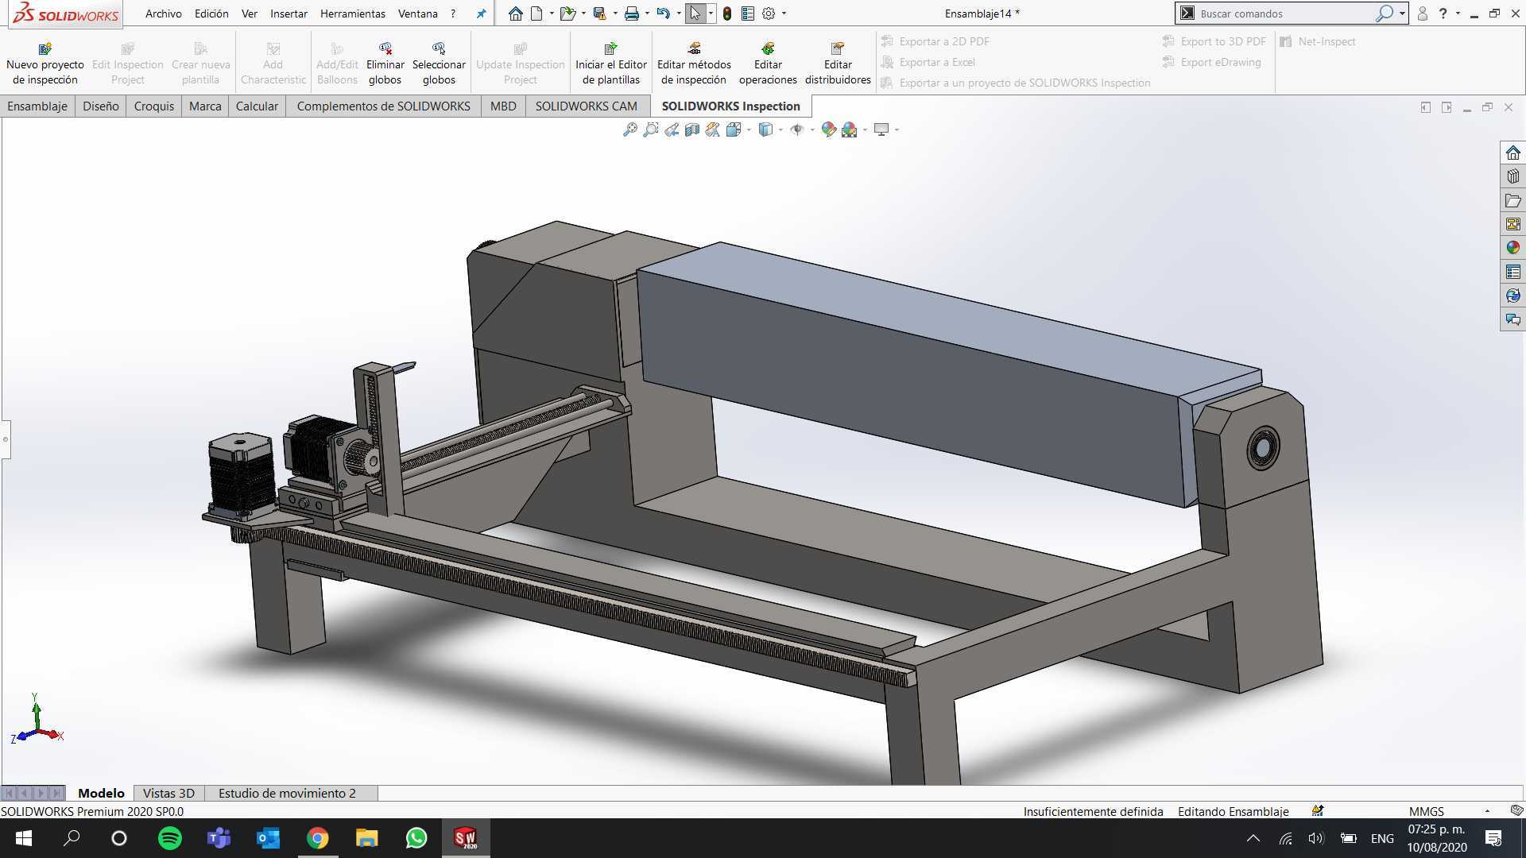Click the Editar distribuidores icon
The height and width of the screenshot is (858, 1526).
[838, 49]
